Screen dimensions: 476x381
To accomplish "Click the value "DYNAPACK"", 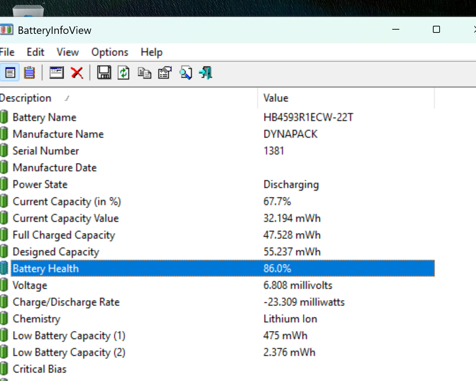I will 290,134.
